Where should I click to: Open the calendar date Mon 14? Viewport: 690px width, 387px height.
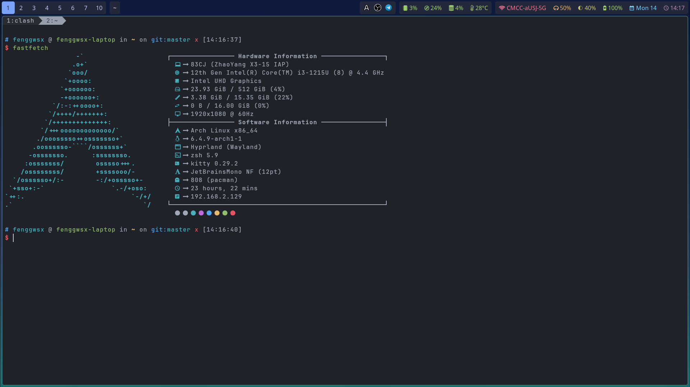tap(643, 8)
